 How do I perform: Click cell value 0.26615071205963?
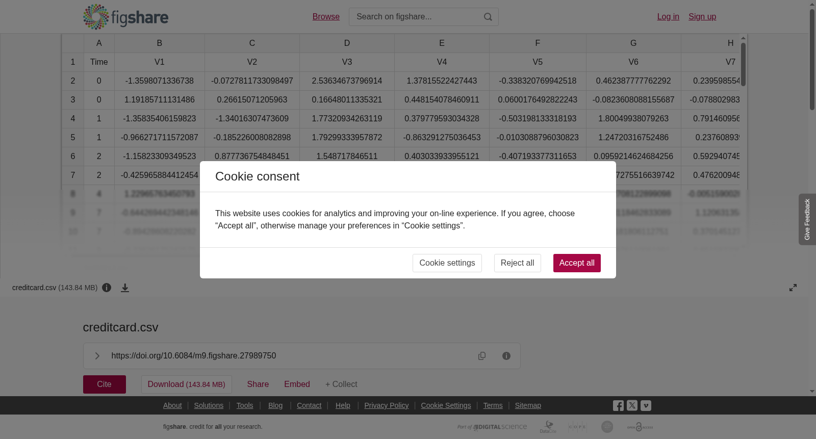[x=252, y=100]
